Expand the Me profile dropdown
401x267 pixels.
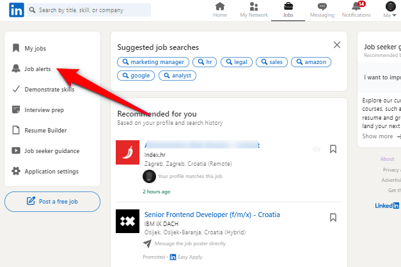click(x=390, y=10)
